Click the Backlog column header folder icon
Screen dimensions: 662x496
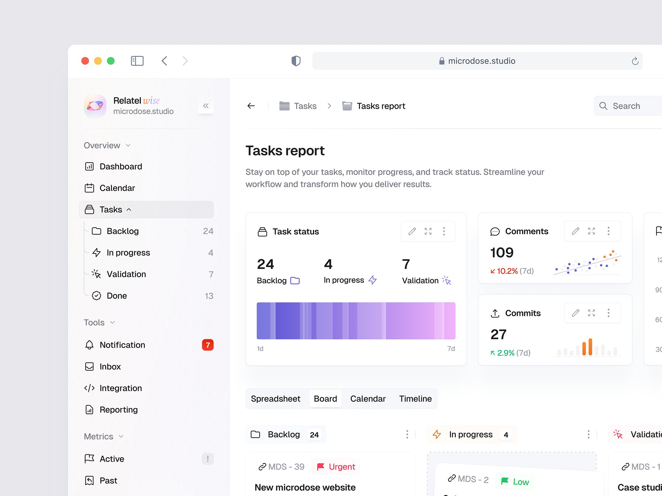coord(255,434)
